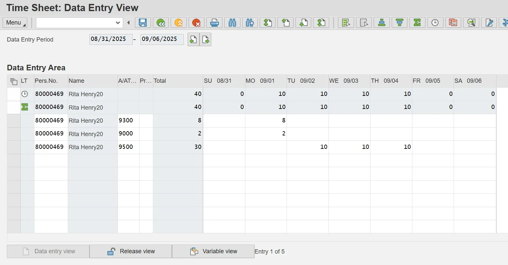Click the red Cancel icon

pos(196,23)
